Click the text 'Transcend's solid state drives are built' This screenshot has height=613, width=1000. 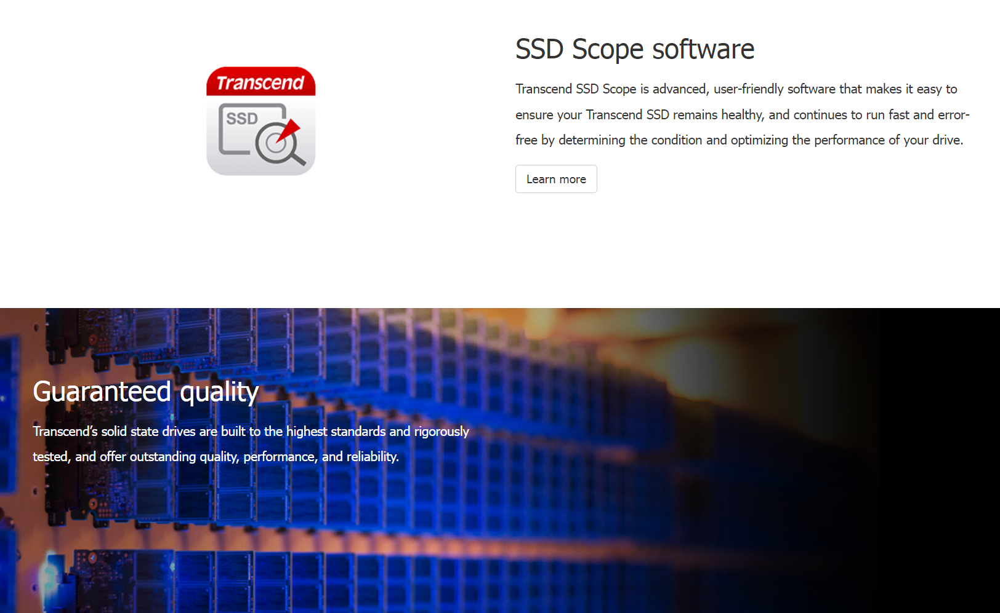139,432
